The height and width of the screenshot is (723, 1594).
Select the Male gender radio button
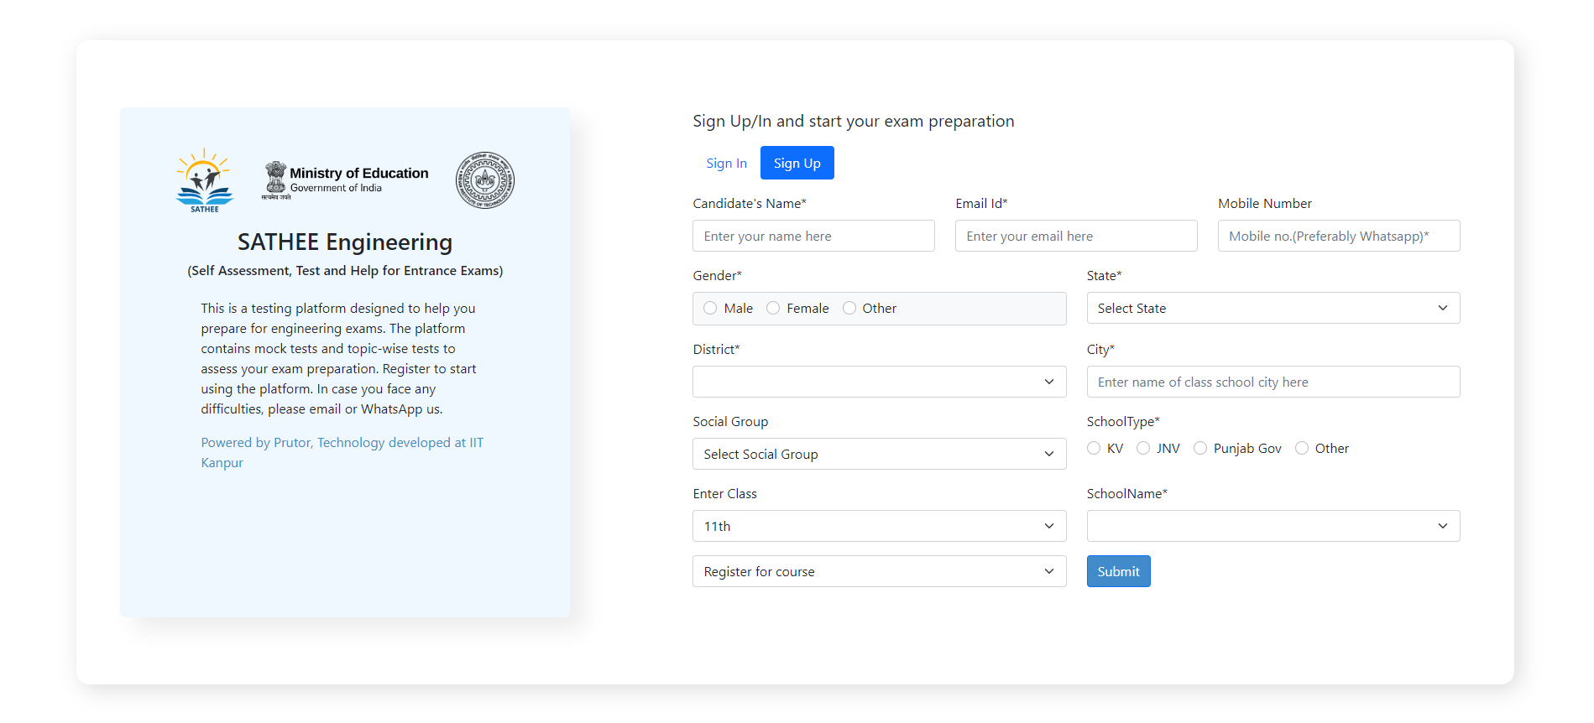tap(710, 308)
